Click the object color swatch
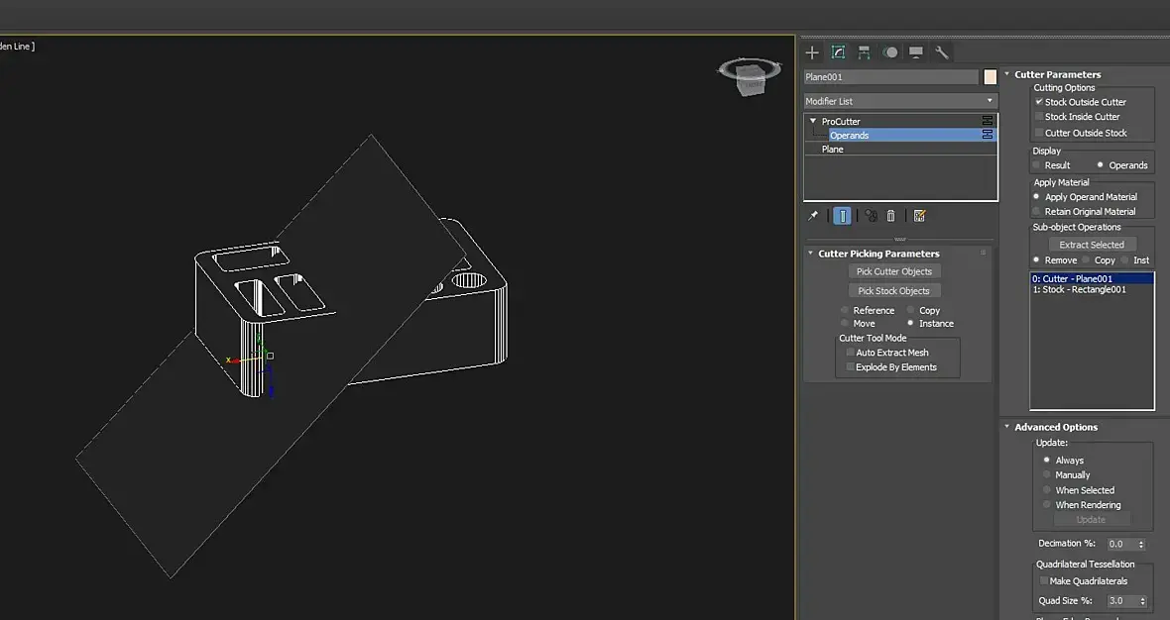 click(x=990, y=76)
